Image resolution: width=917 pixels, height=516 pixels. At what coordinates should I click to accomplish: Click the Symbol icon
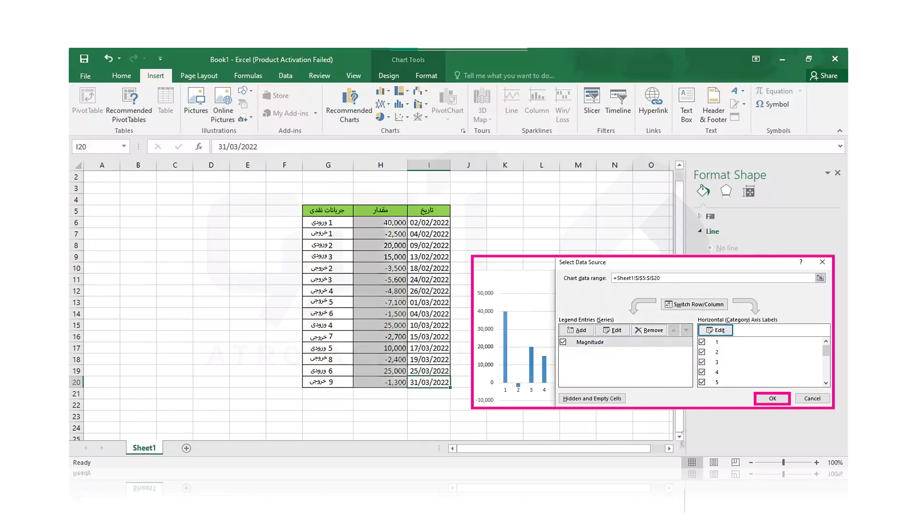772,104
